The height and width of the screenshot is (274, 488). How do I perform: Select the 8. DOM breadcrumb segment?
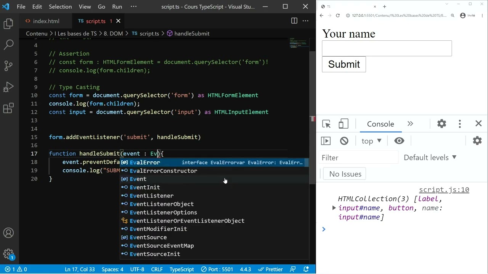113,33
